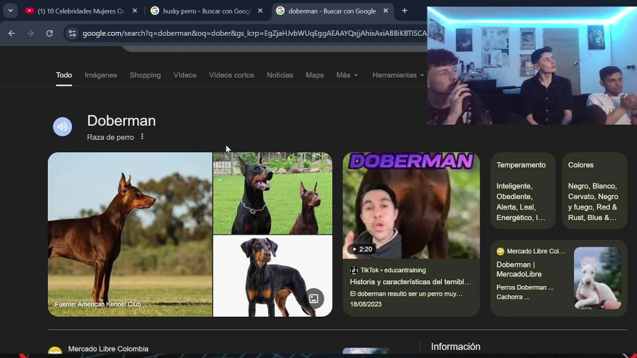
Task: Open the Maps results tab
Action: [315, 75]
